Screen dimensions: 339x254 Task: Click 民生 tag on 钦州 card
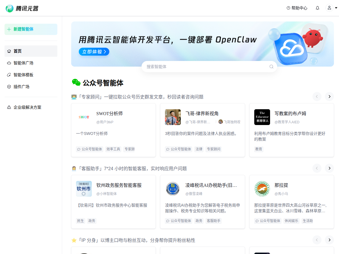tap(81, 221)
